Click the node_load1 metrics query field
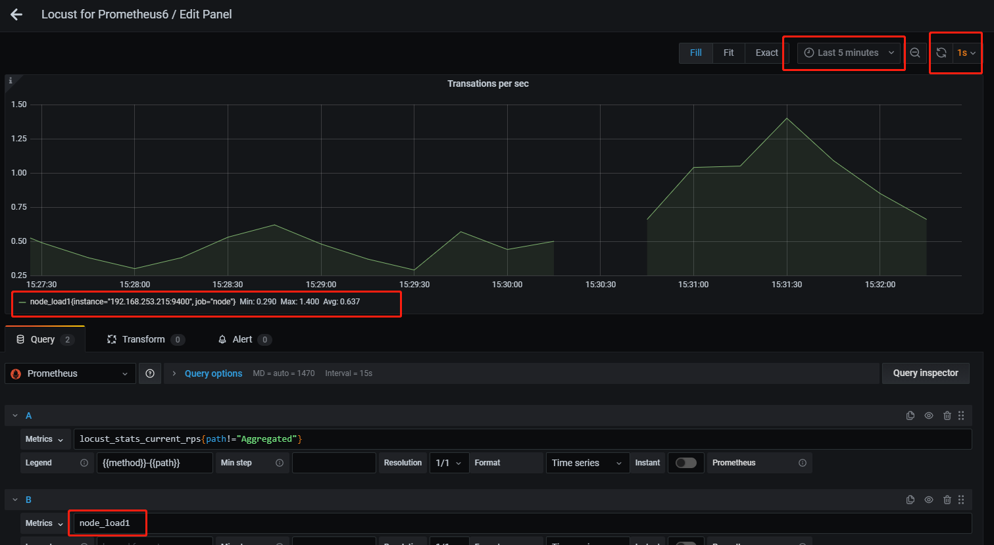994x545 pixels. click(x=107, y=523)
